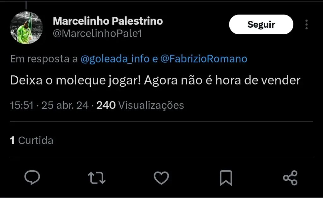The image size is (323, 198).
Task: Select the 25 abr. 24 date
Action: [x=65, y=105]
